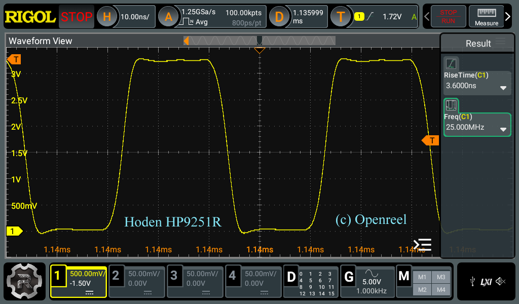The width and height of the screenshot is (519, 304).
Task: Open the Trigger (T) settings icon
Action: (341, 17)
